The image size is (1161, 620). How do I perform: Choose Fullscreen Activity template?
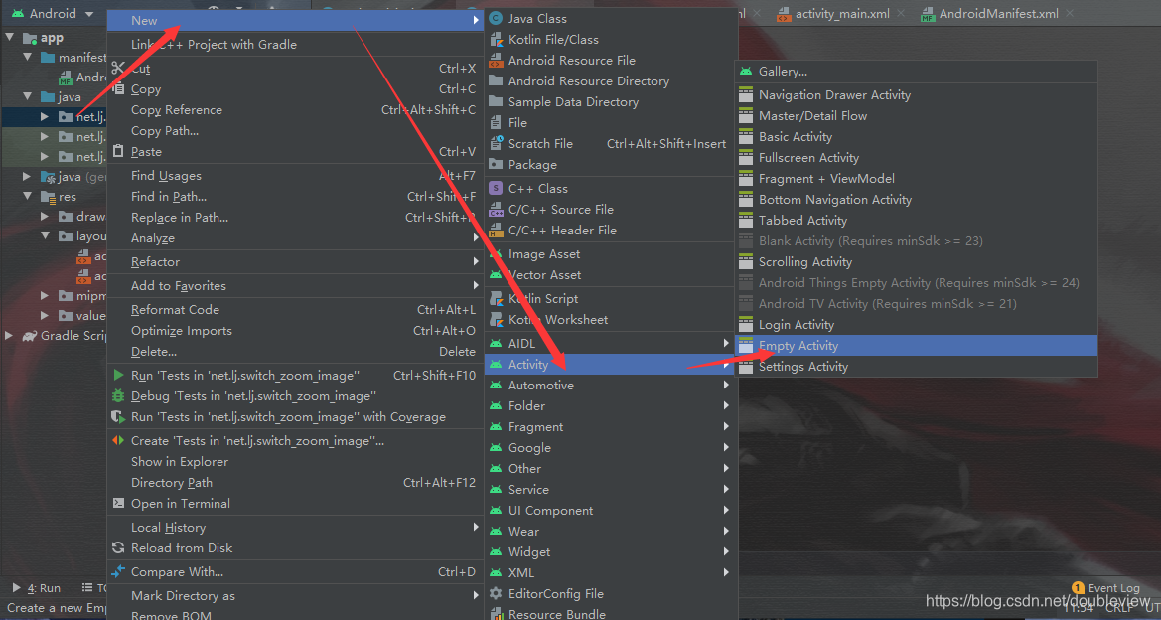coord(916,158)
